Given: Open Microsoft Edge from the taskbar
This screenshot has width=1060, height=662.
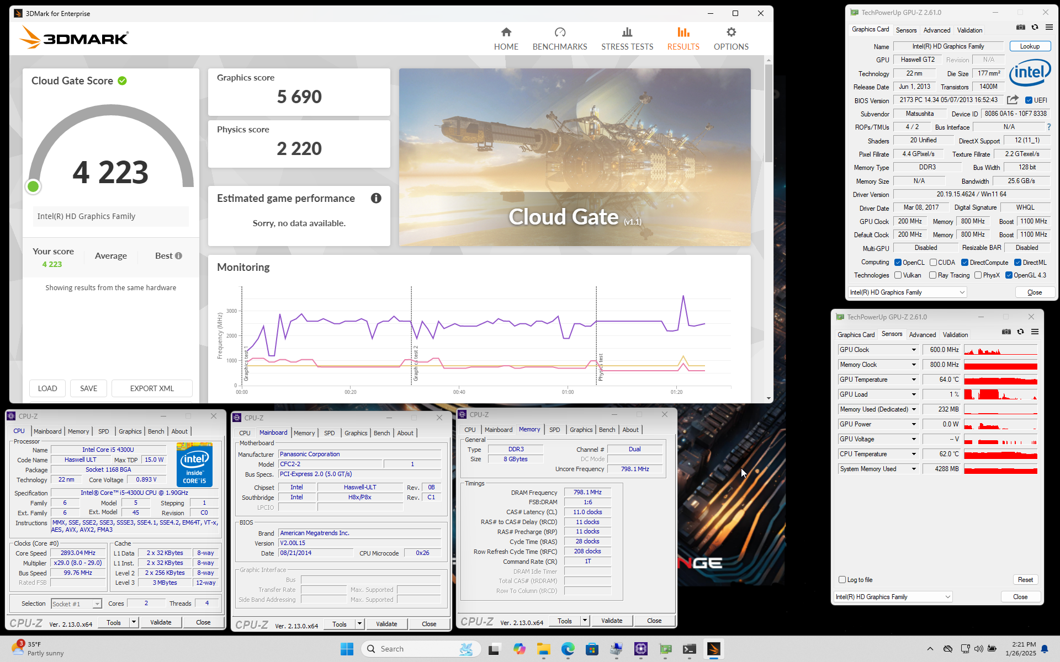Looking at the screenshot, I should 568,649.
